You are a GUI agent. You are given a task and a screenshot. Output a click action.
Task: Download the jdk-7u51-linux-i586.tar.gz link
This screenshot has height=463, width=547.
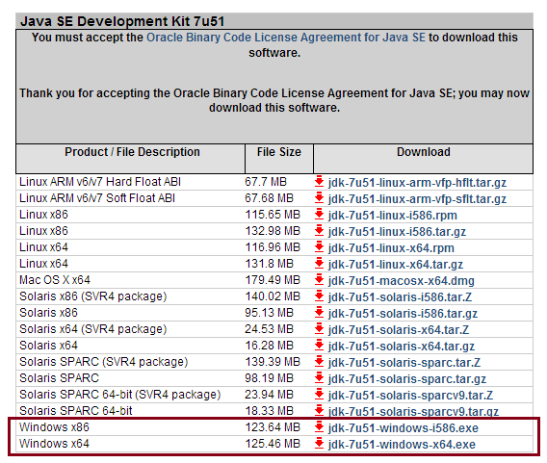tap(397, 232)
